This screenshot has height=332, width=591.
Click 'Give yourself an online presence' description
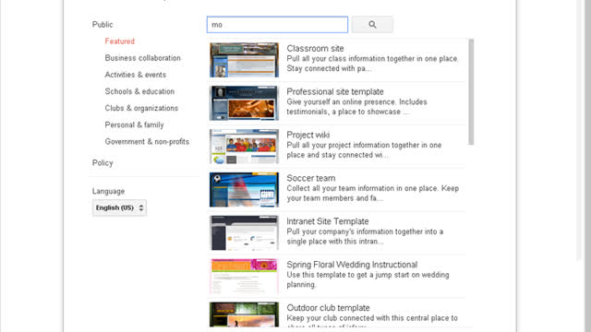click(x=356, y=107)
